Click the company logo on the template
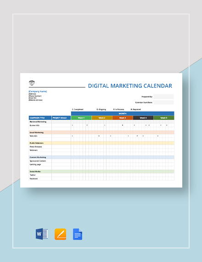 [x=32, y=83]
